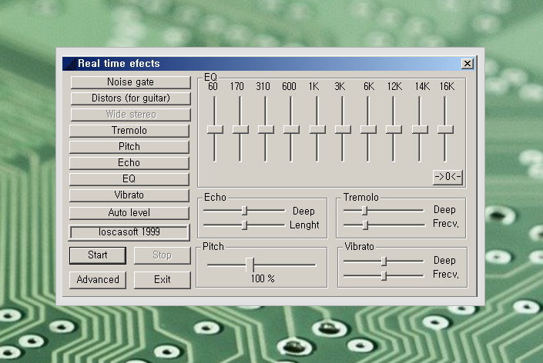Screen dimensions: 543x363
Task: Toggle the Vibrato effect button
Action: [x=129, y=195]
